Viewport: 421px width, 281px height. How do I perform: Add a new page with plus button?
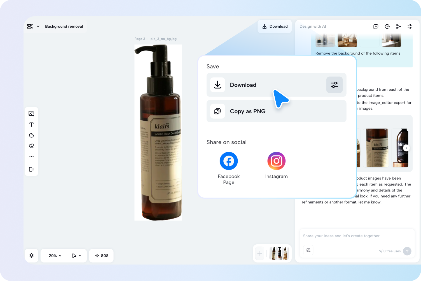pos(260,254)
